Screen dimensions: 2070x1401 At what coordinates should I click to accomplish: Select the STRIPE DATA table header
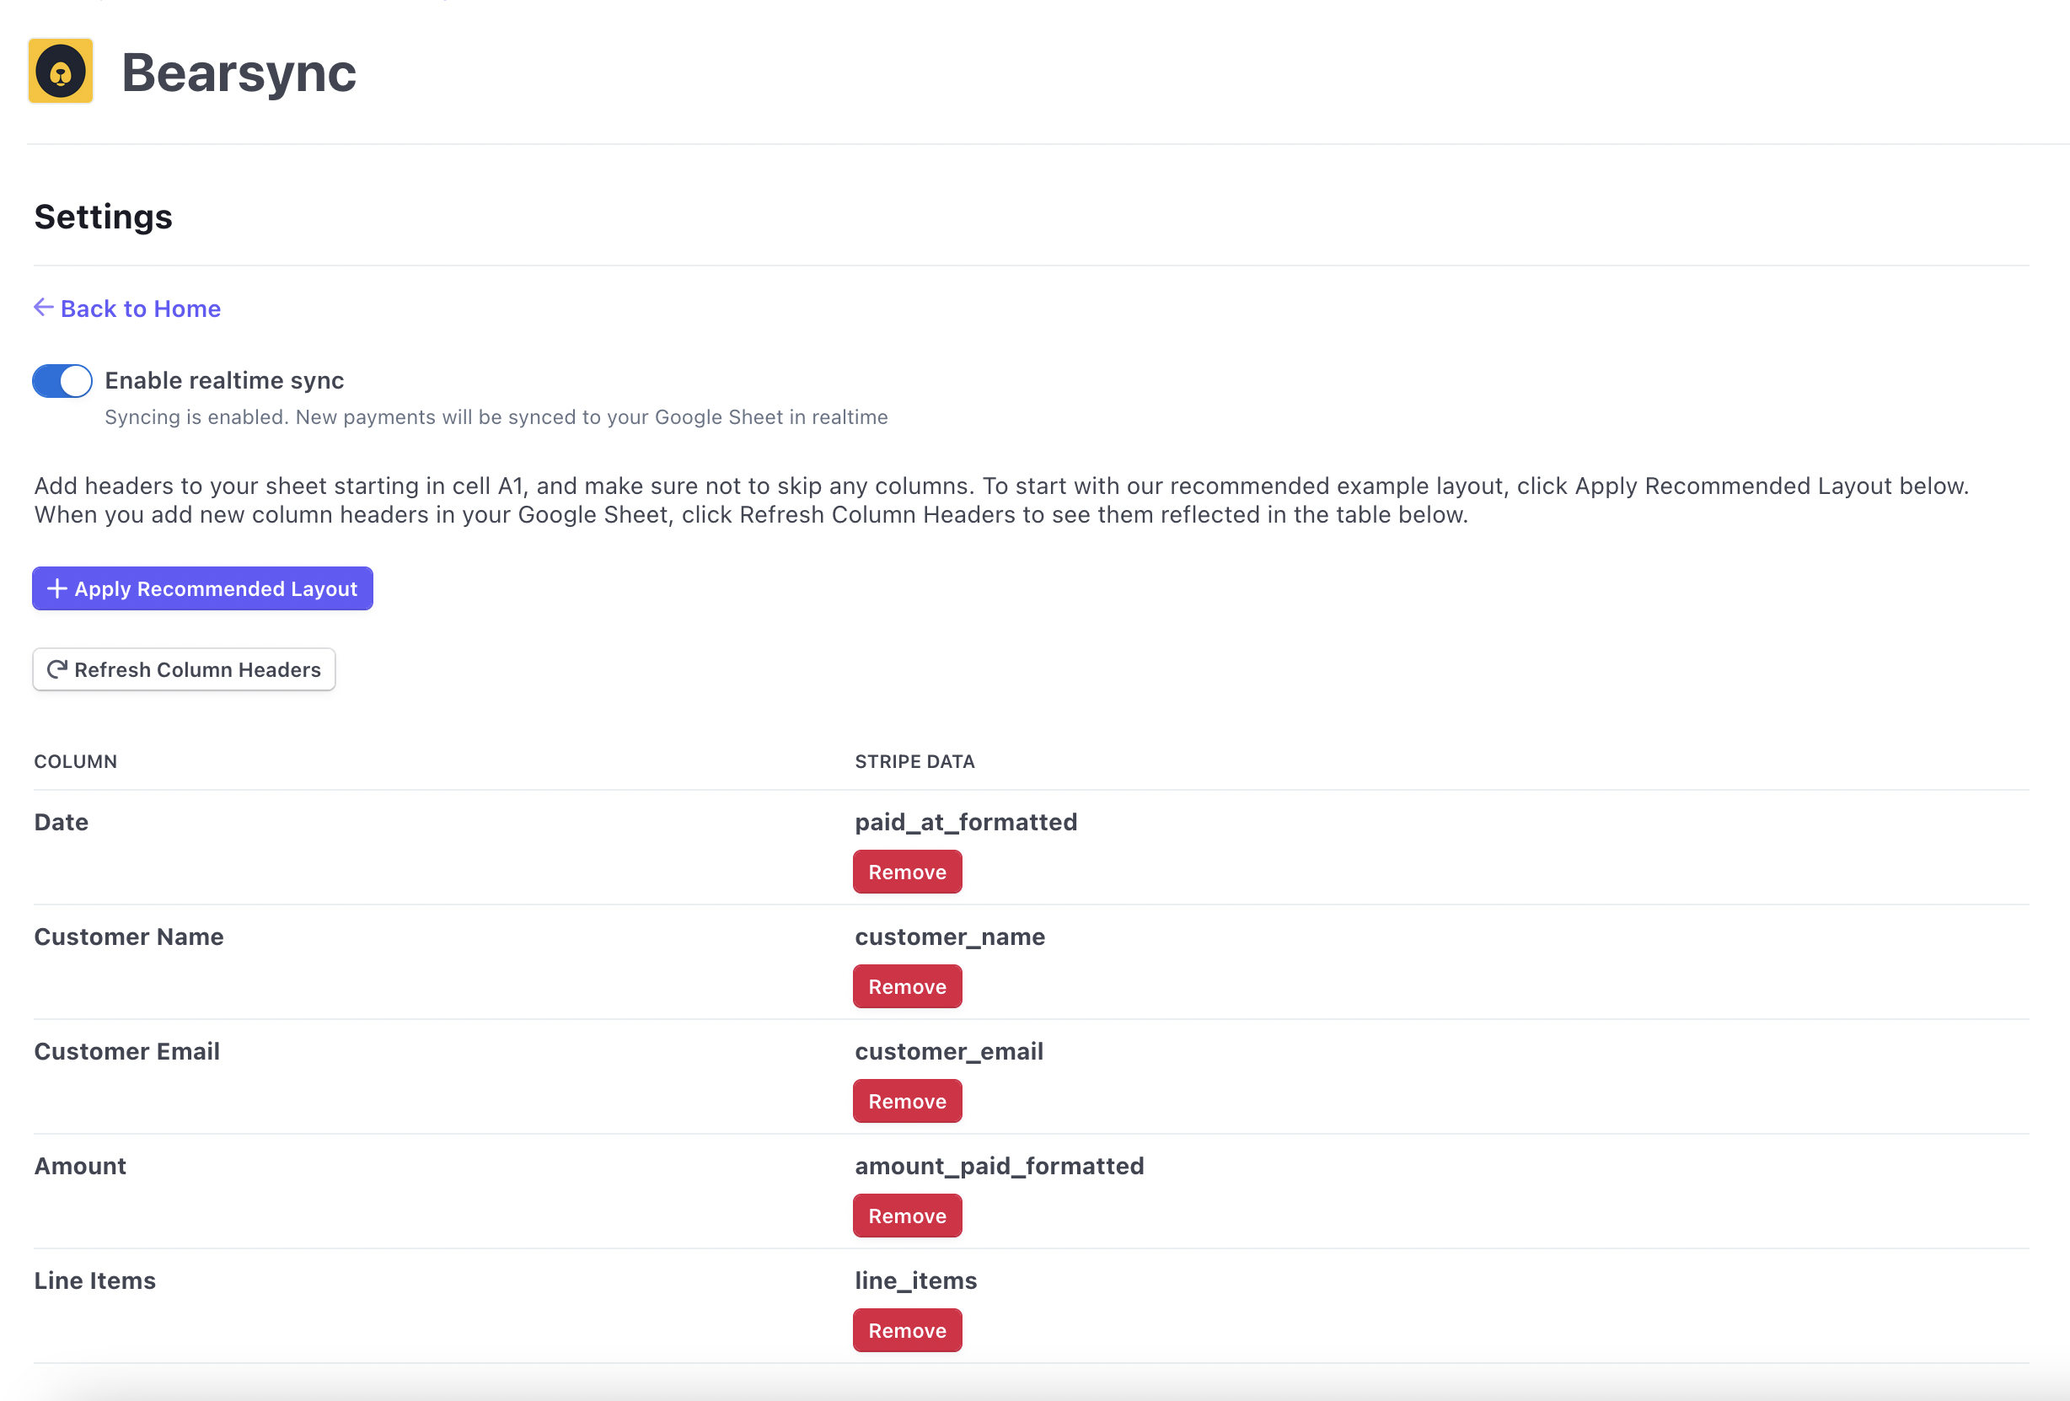914,761
